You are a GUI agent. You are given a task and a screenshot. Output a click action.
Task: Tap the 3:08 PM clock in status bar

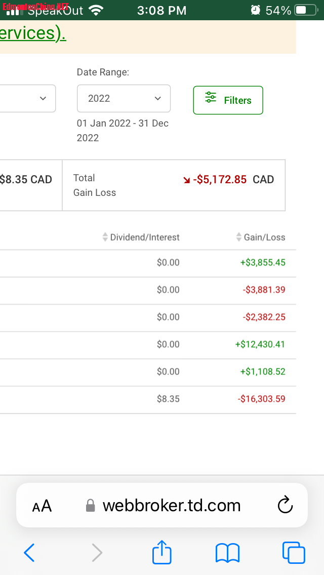click(x=161, y=10)
